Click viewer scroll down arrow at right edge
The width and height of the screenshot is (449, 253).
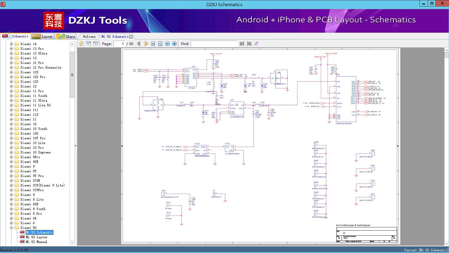pyautogui.click(x=446, y=244)
